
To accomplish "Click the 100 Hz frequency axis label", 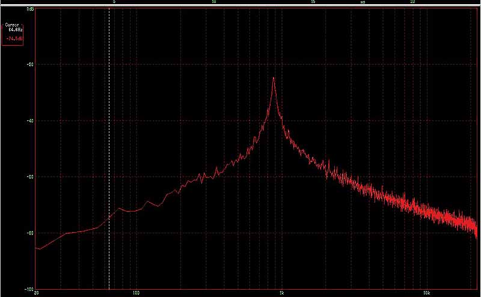I will [x=136, y=293].
